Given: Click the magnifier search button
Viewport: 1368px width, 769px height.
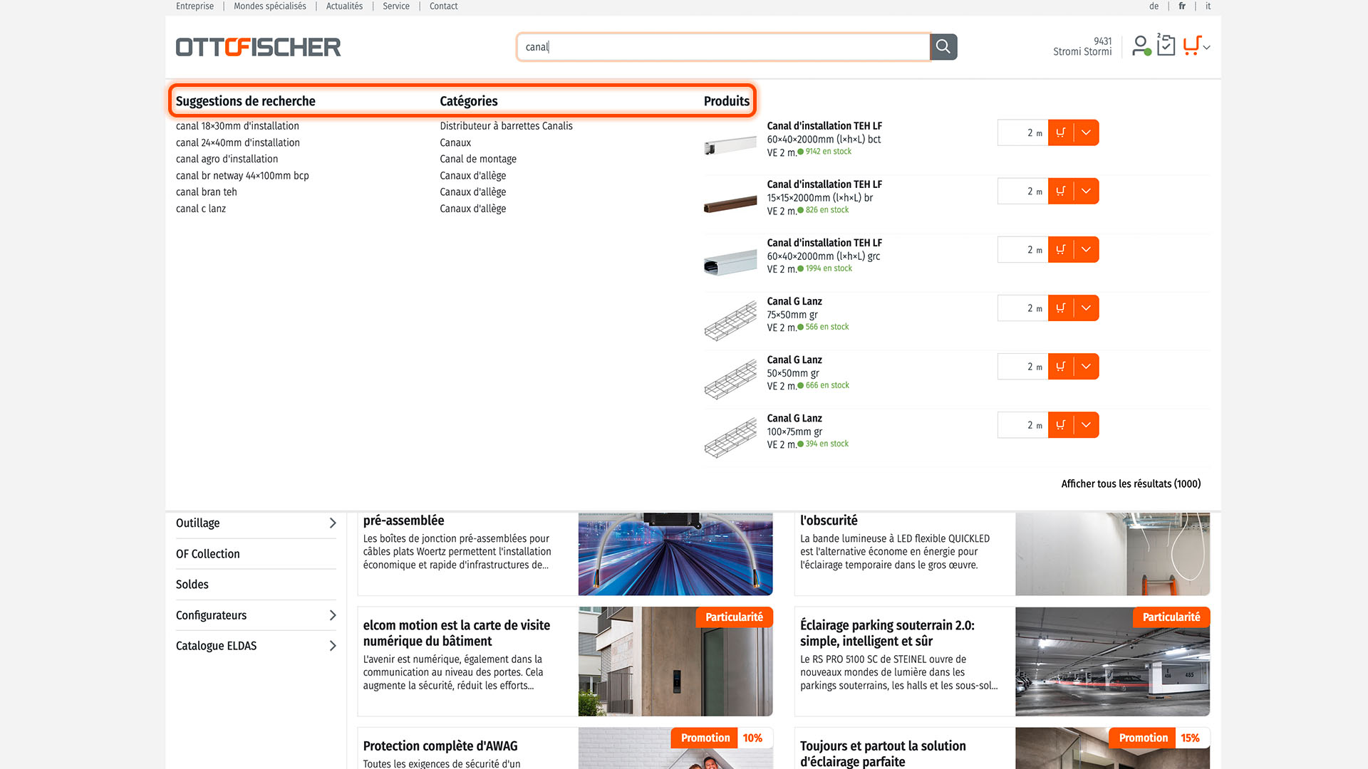Looking at the screenshot, I should pos(943,47).
